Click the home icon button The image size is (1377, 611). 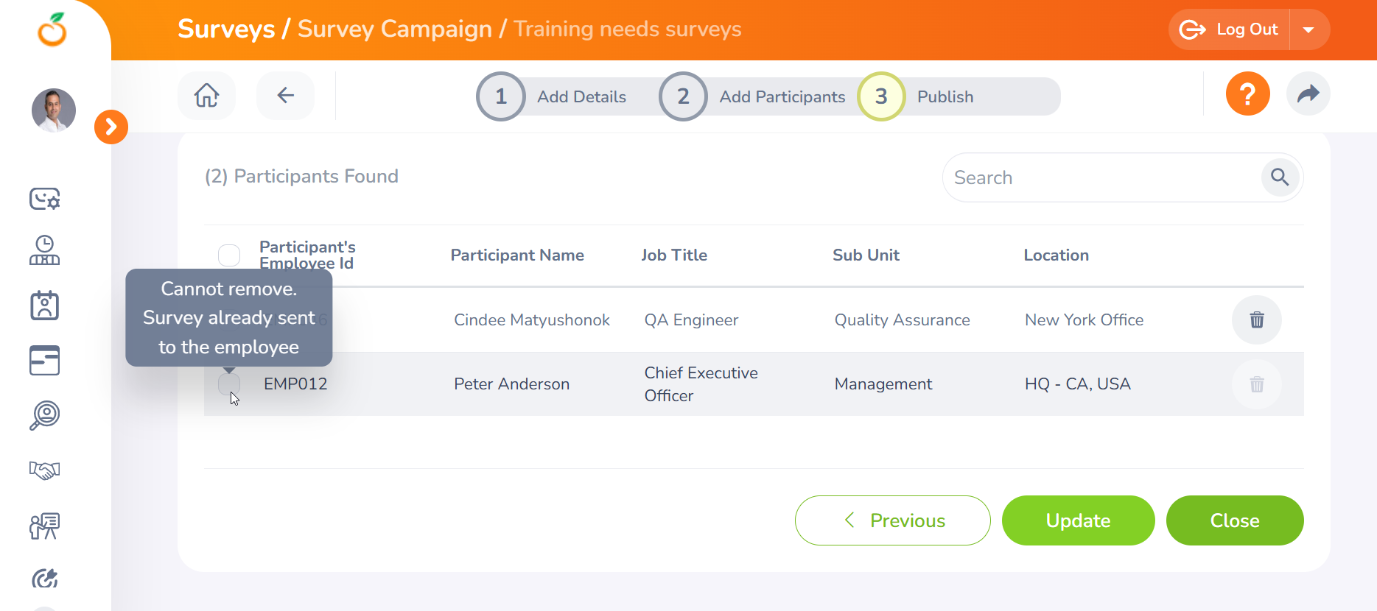coord(206,96)
